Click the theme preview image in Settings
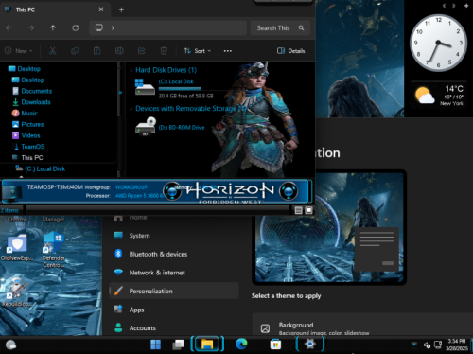This screenshot has height=354, width=473. point(329,227)
